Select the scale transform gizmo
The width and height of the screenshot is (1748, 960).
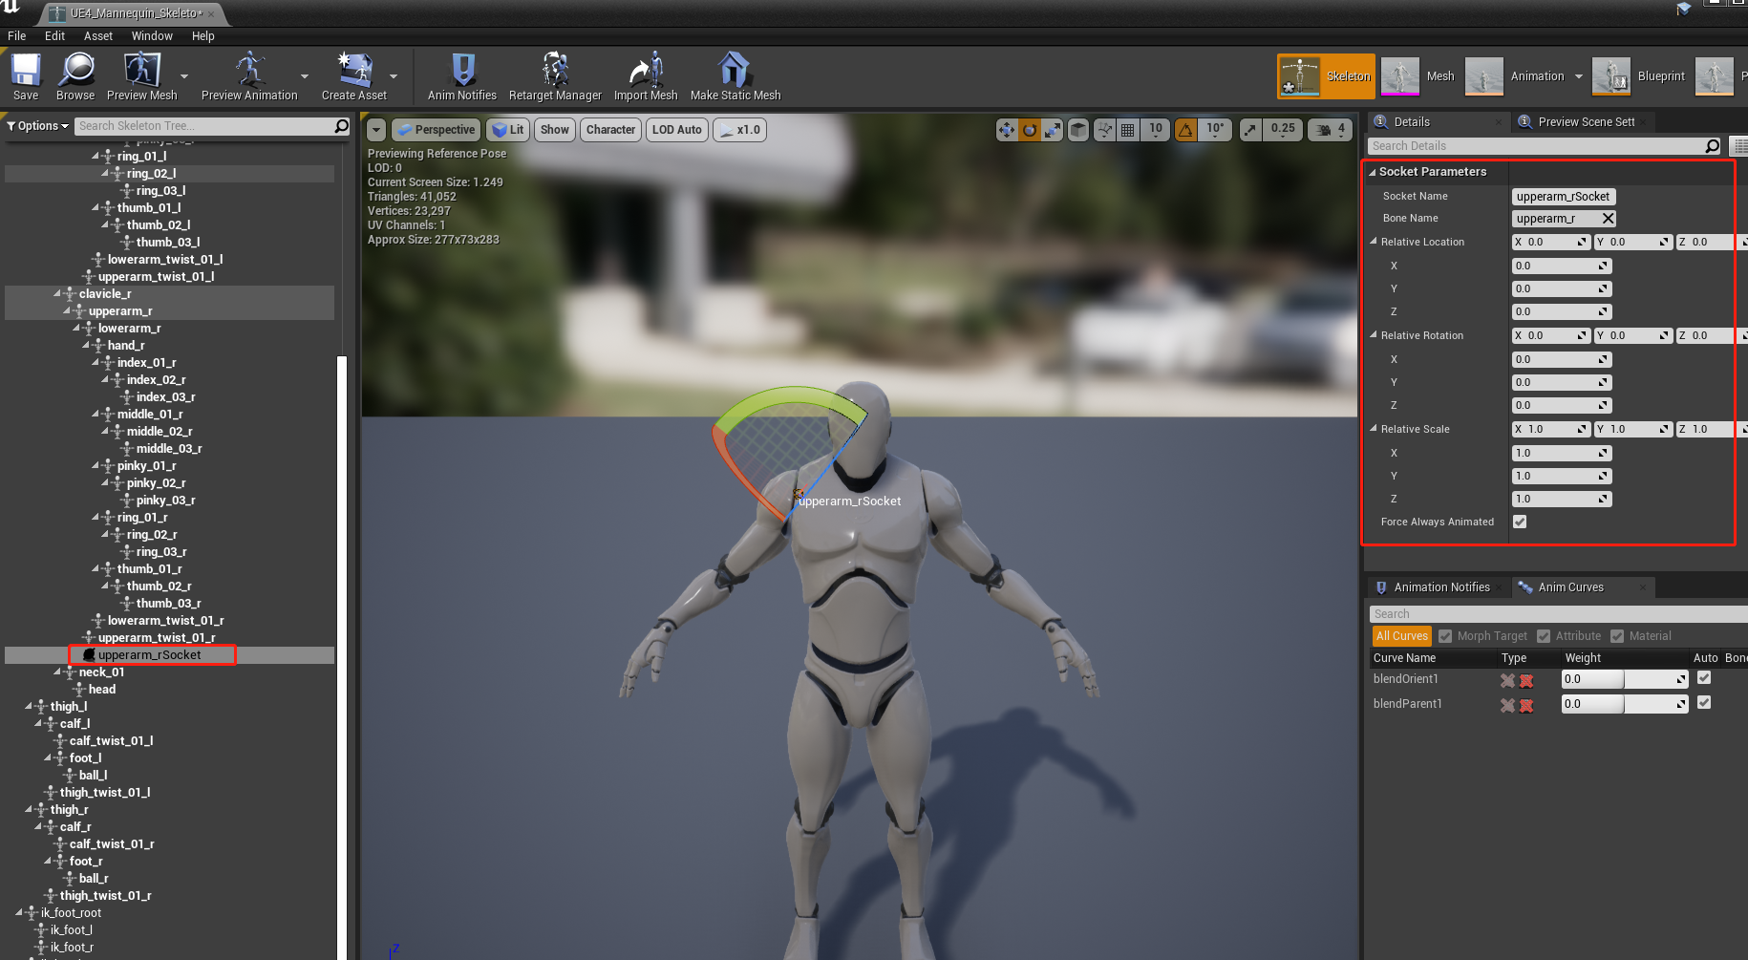click(1052, 130)
